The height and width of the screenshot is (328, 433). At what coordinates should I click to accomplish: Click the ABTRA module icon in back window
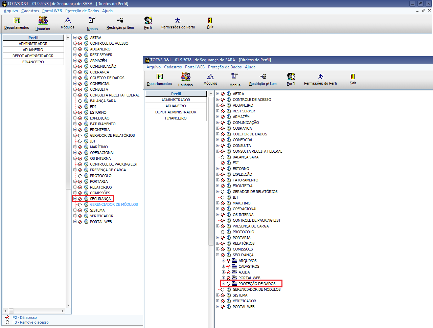86,38
